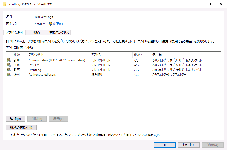Sort by the 継承元 column header
The width and height of the screenshot is (227, 150).
pos(142,54)
